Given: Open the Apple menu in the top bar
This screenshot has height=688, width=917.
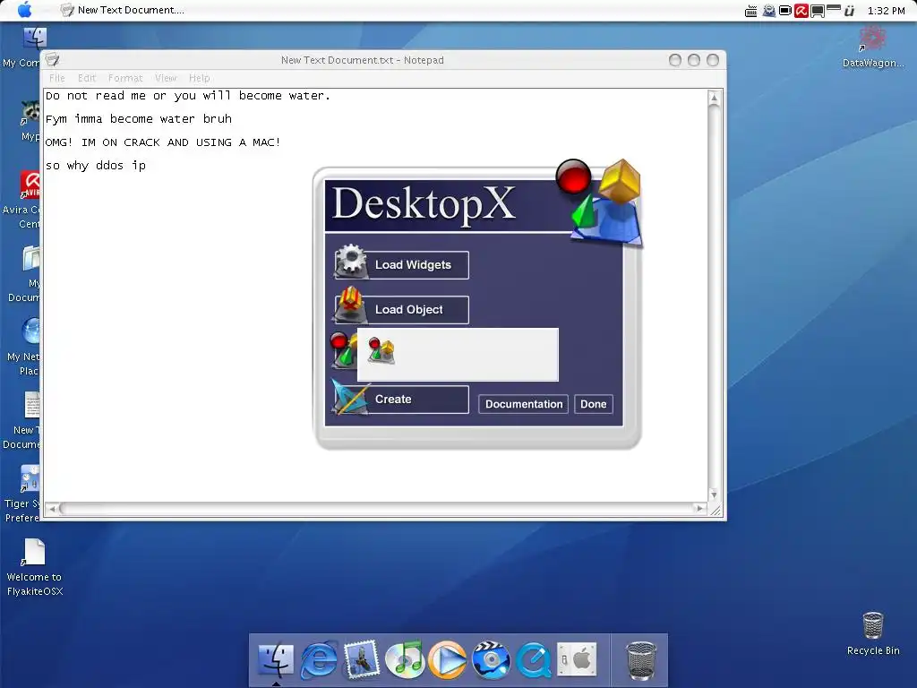Looking at the screenshot, I should click(24, 10).
